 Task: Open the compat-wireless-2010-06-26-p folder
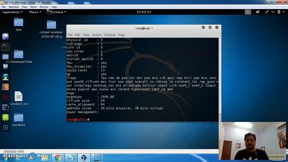pos(51,29)
